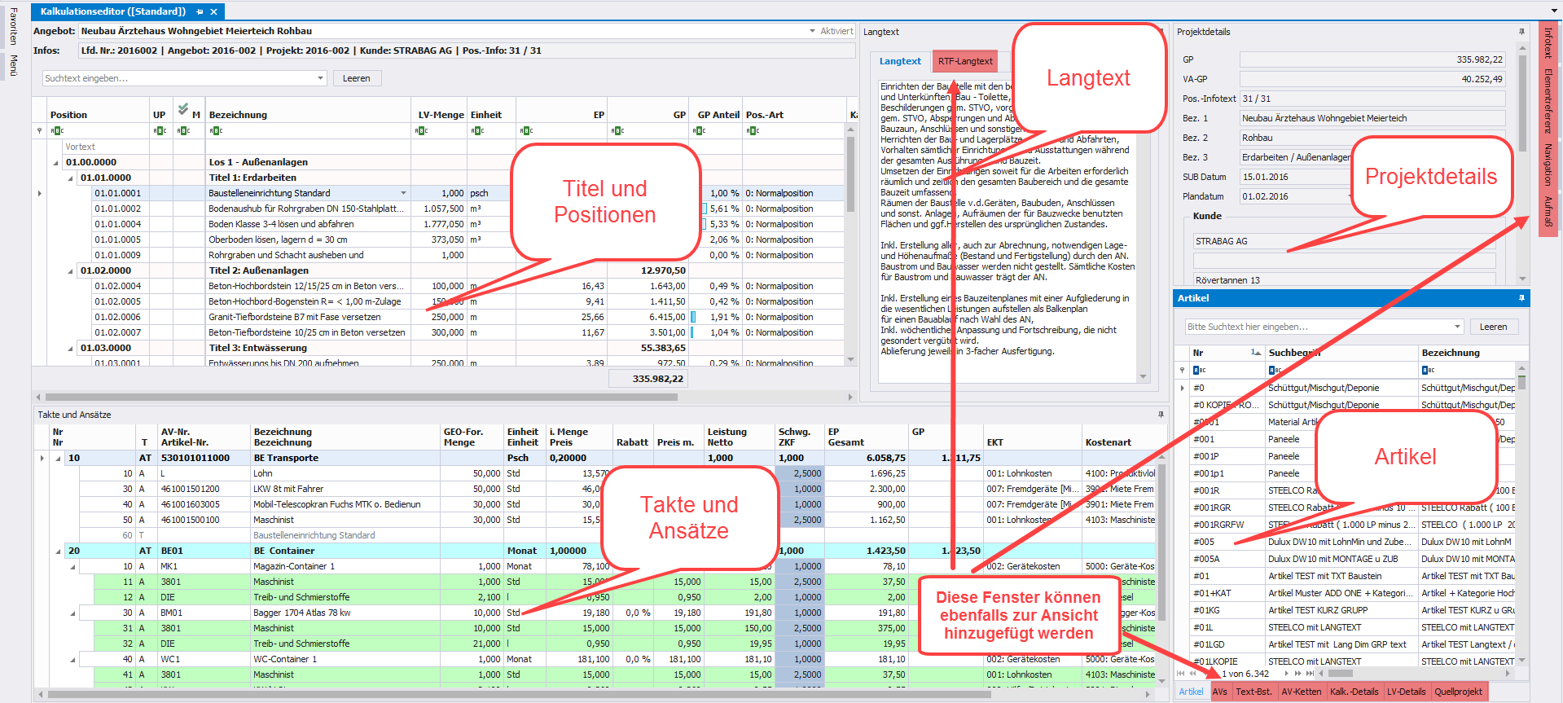Open the Artikel search text dropdown

tap(1457, 327)
